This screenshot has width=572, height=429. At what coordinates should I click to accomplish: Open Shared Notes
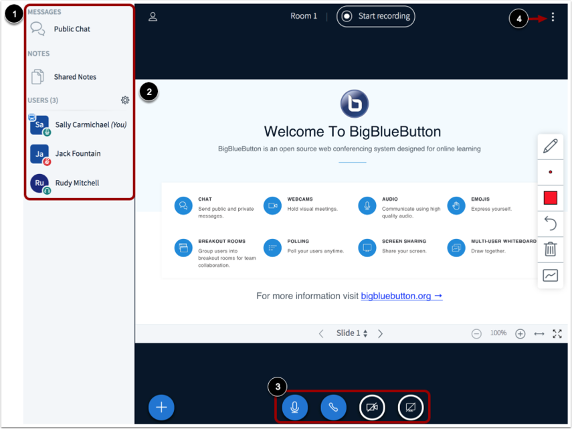[64, 76]
